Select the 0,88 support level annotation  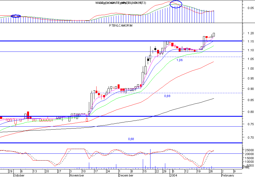coord(167,96)
